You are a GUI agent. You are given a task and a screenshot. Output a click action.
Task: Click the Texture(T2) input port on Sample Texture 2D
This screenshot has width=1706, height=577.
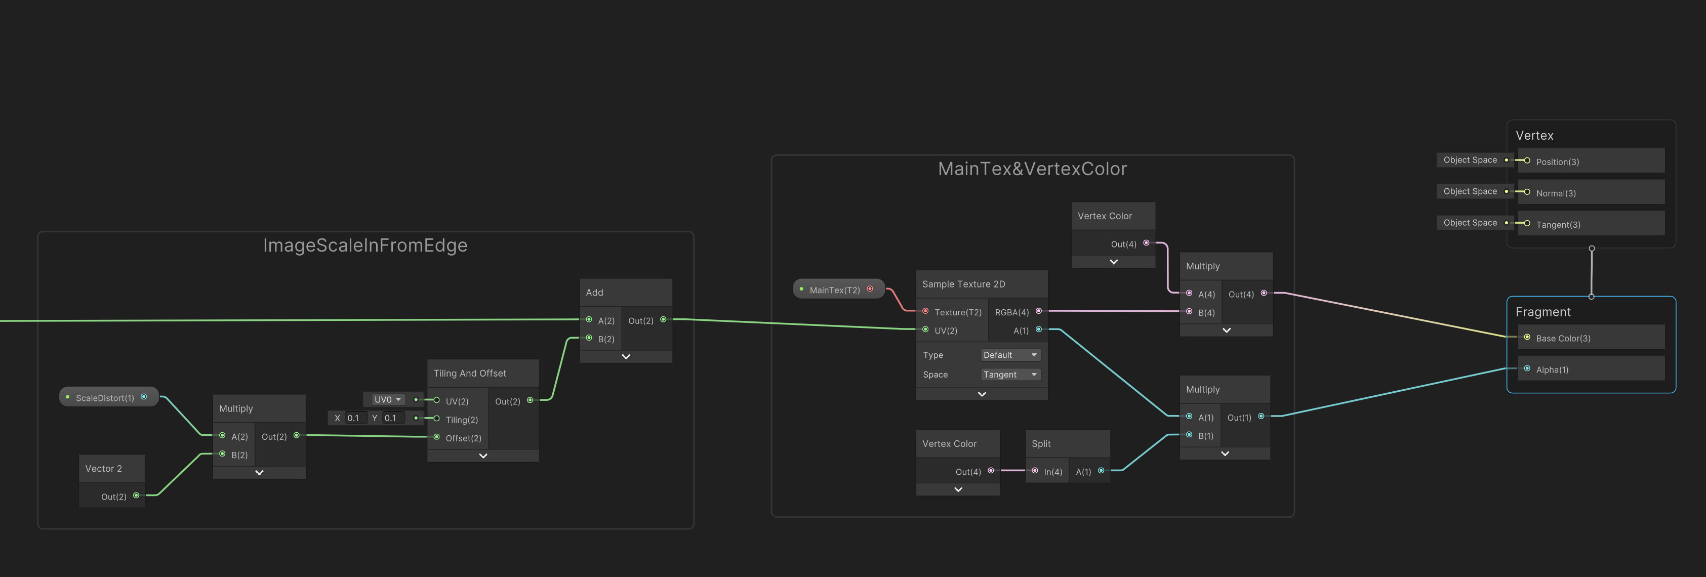click(925, 311)
